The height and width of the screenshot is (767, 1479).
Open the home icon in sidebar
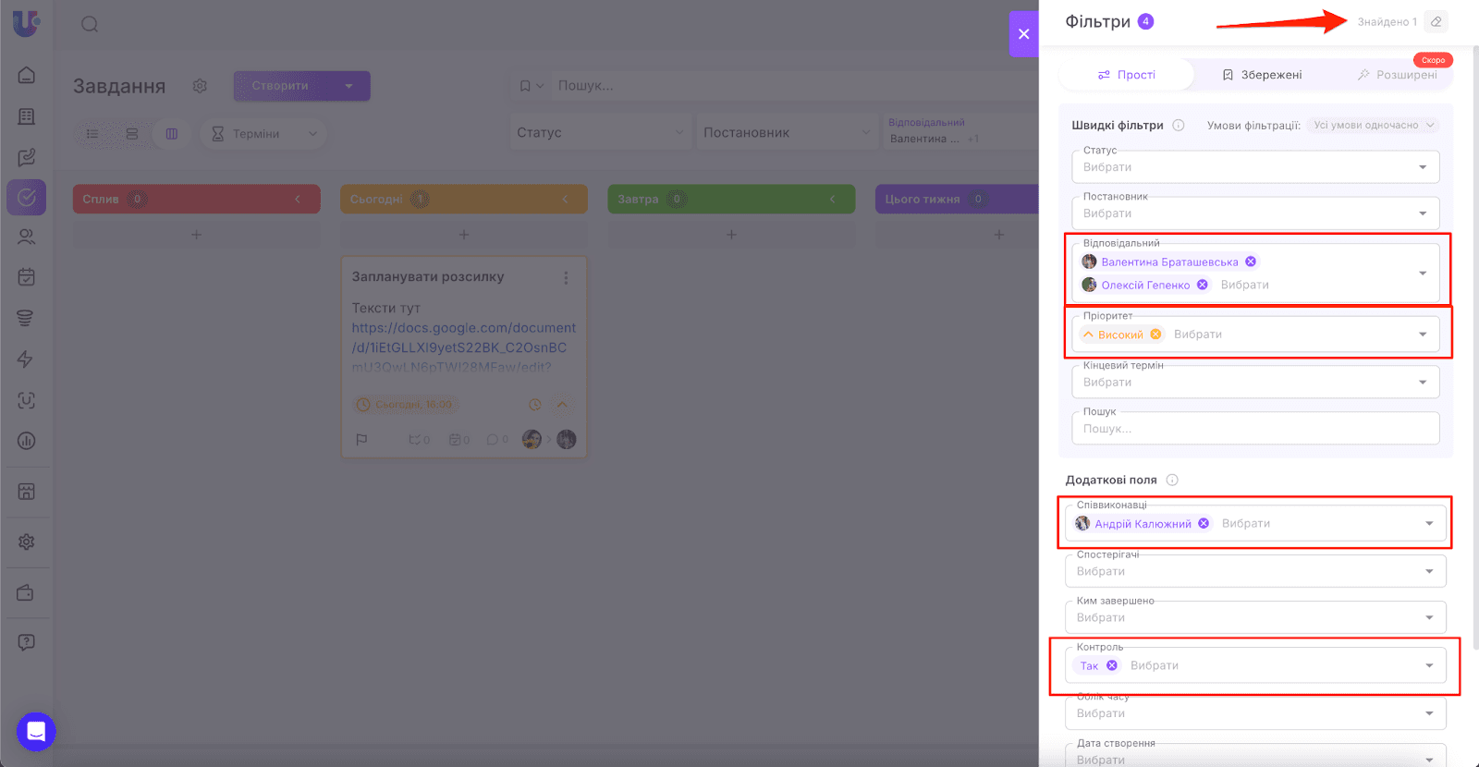(27, 75)
